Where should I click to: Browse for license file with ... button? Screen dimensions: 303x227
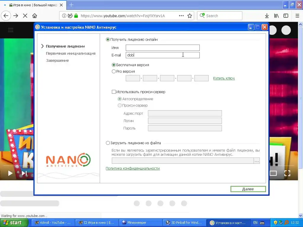coord(257,160)
